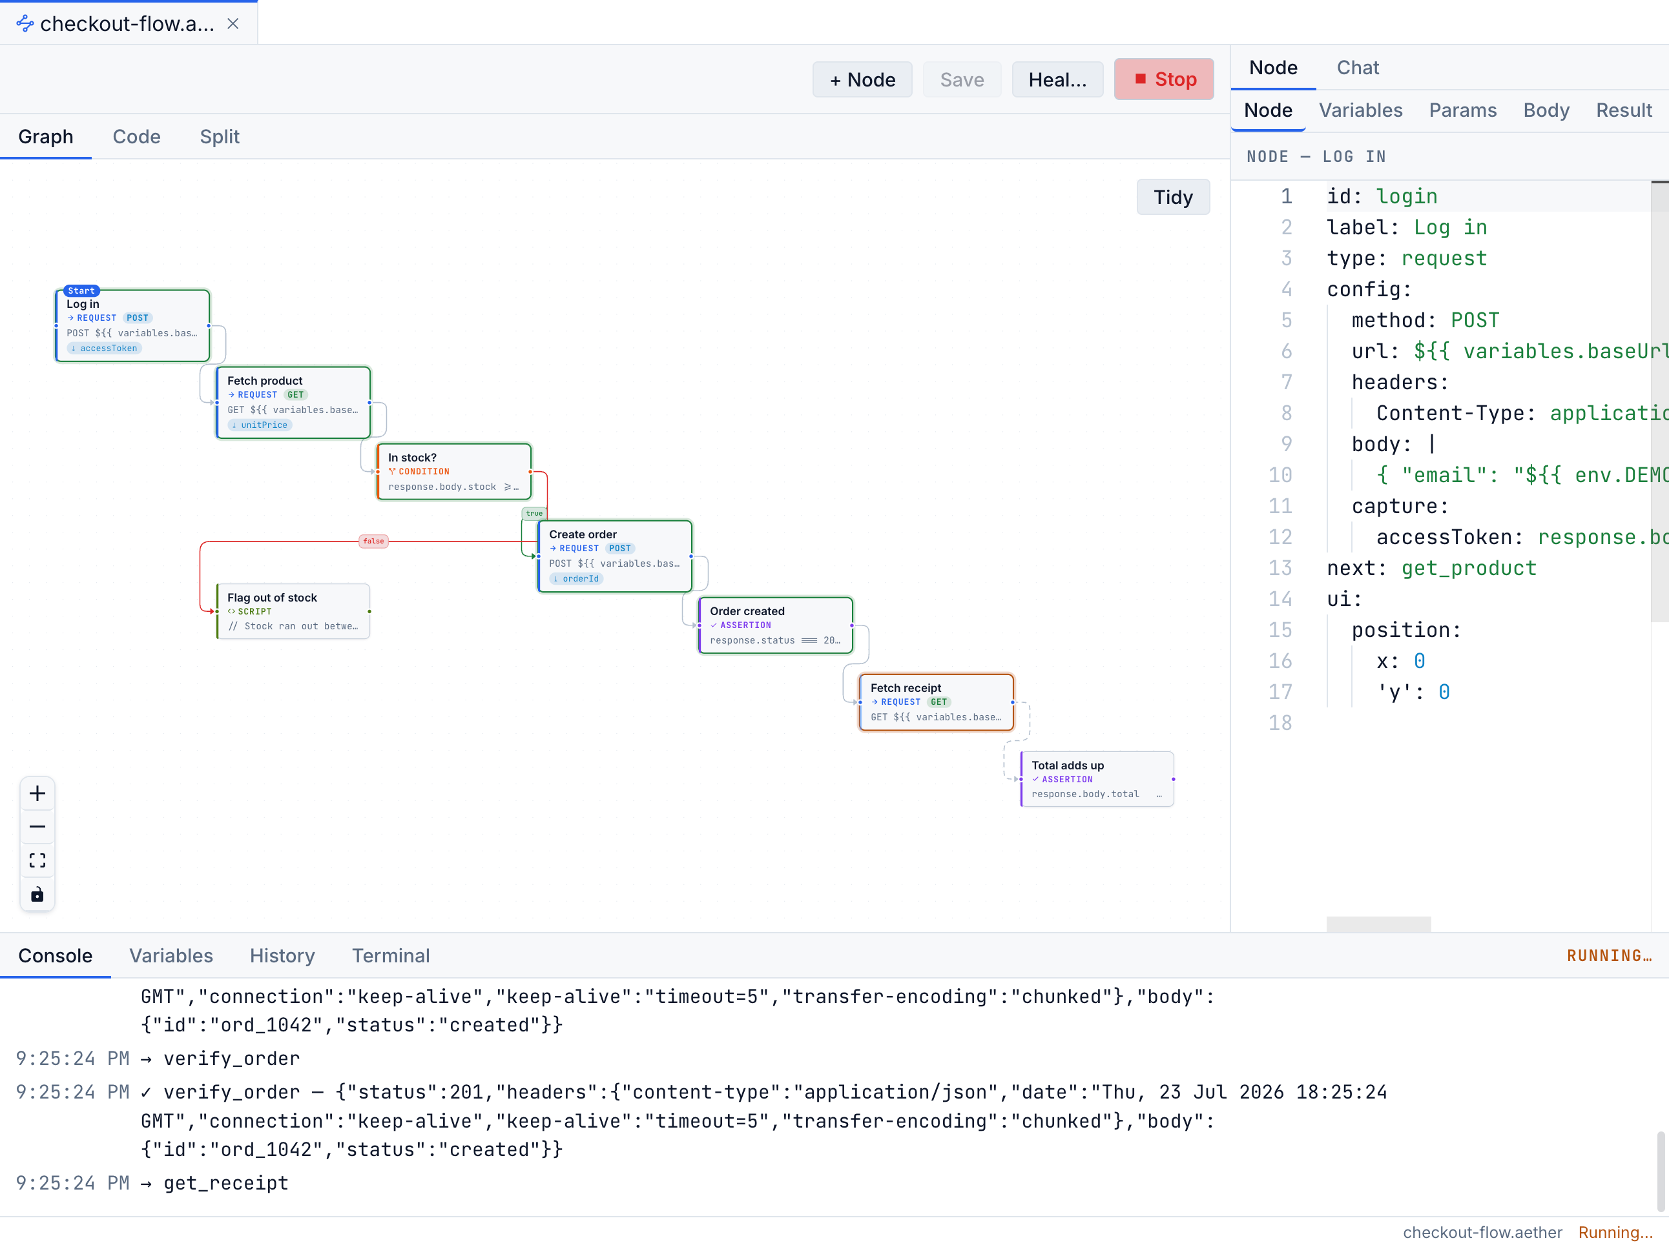The width and height of the screenshot is (1669, 1247).
Task: Click the console vertical scrollbar
Action: point(1661,1171)
